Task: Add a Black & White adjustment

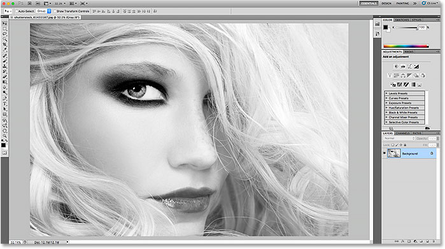Action: (x=409, y=76)
